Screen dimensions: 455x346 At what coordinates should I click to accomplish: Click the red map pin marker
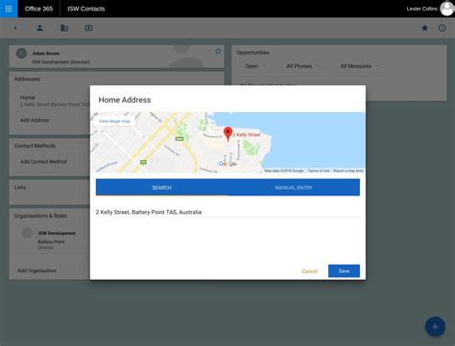pyautogui.click(x=227, y=134)
